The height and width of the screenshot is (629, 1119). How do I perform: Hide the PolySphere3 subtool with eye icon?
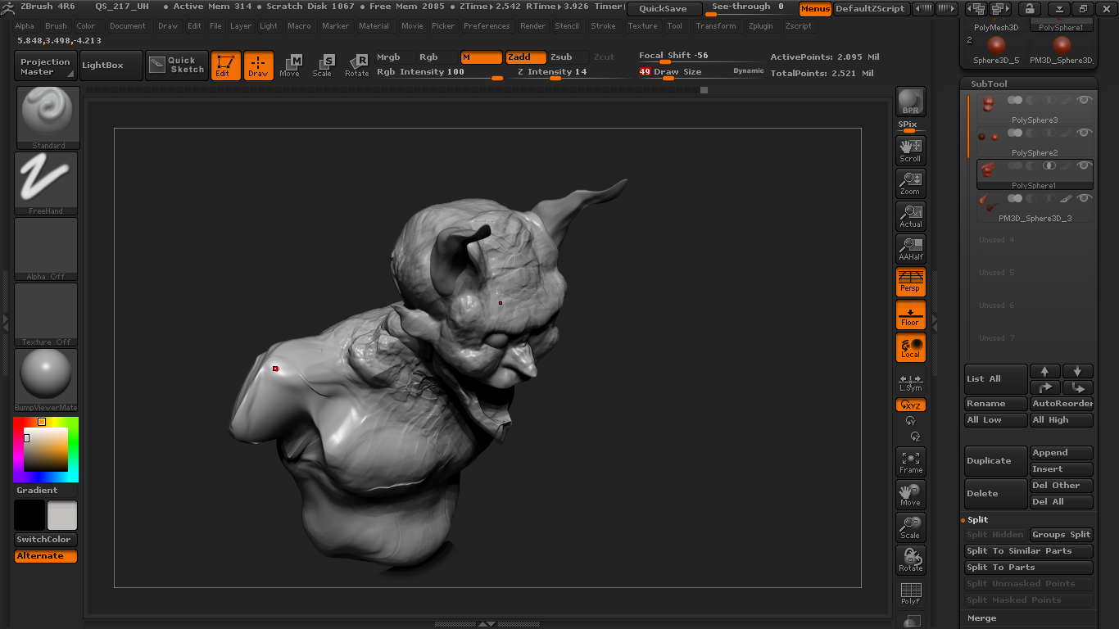pyautogui.click(x=1084, y=100)
